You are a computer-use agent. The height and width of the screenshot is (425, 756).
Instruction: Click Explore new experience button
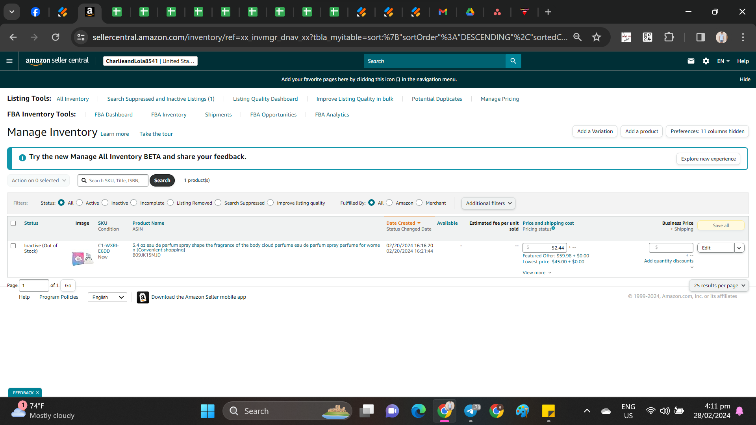click(x=708, y=159)
